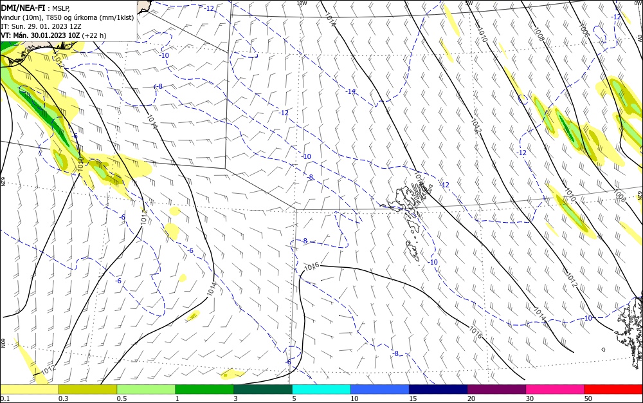This screenshot has height=403, width=643.
Task: Click the '0.3' legend scale value
Action: point(64,398)
